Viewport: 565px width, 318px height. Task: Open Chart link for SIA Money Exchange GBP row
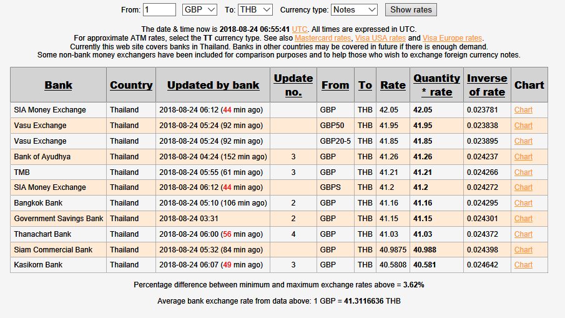click(x=523, y=110)
